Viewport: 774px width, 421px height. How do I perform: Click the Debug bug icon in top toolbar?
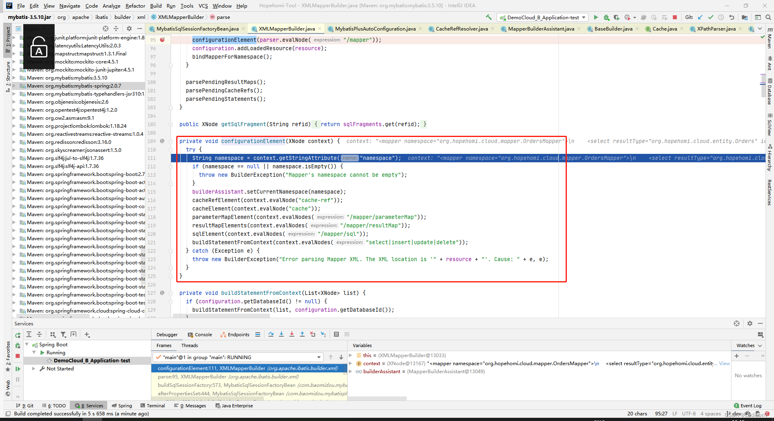point(606,17)
